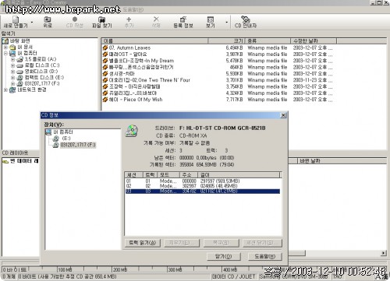
Task: Click 길이 column header in CD 정보
Action: click(x=239, y=175)
